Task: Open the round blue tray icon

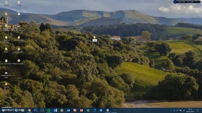Action: click(x=174, y=110)
